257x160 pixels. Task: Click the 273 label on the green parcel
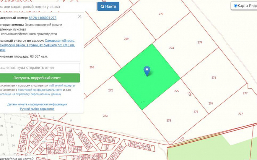pos(143,102)
